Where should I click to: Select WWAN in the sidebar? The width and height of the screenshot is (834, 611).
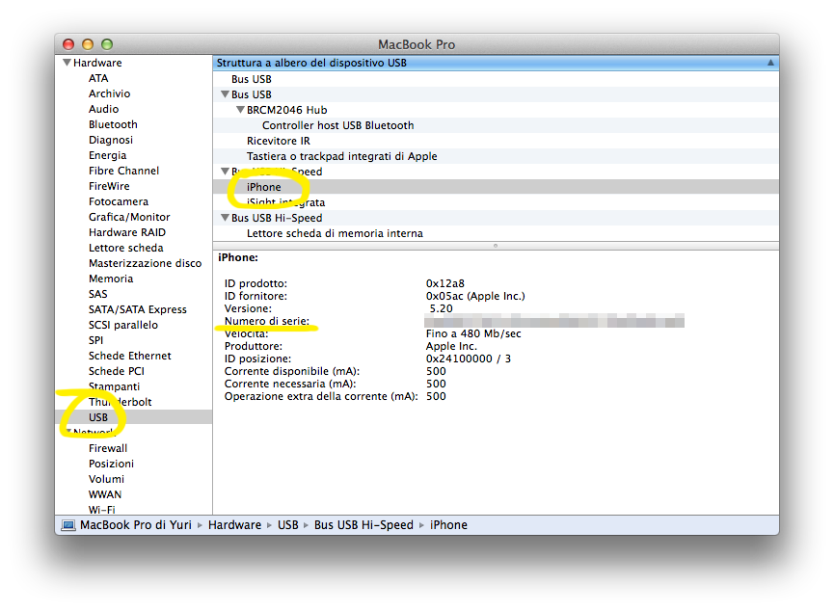105,494
